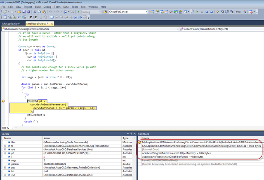Click the Undo arrow icon

51,12
